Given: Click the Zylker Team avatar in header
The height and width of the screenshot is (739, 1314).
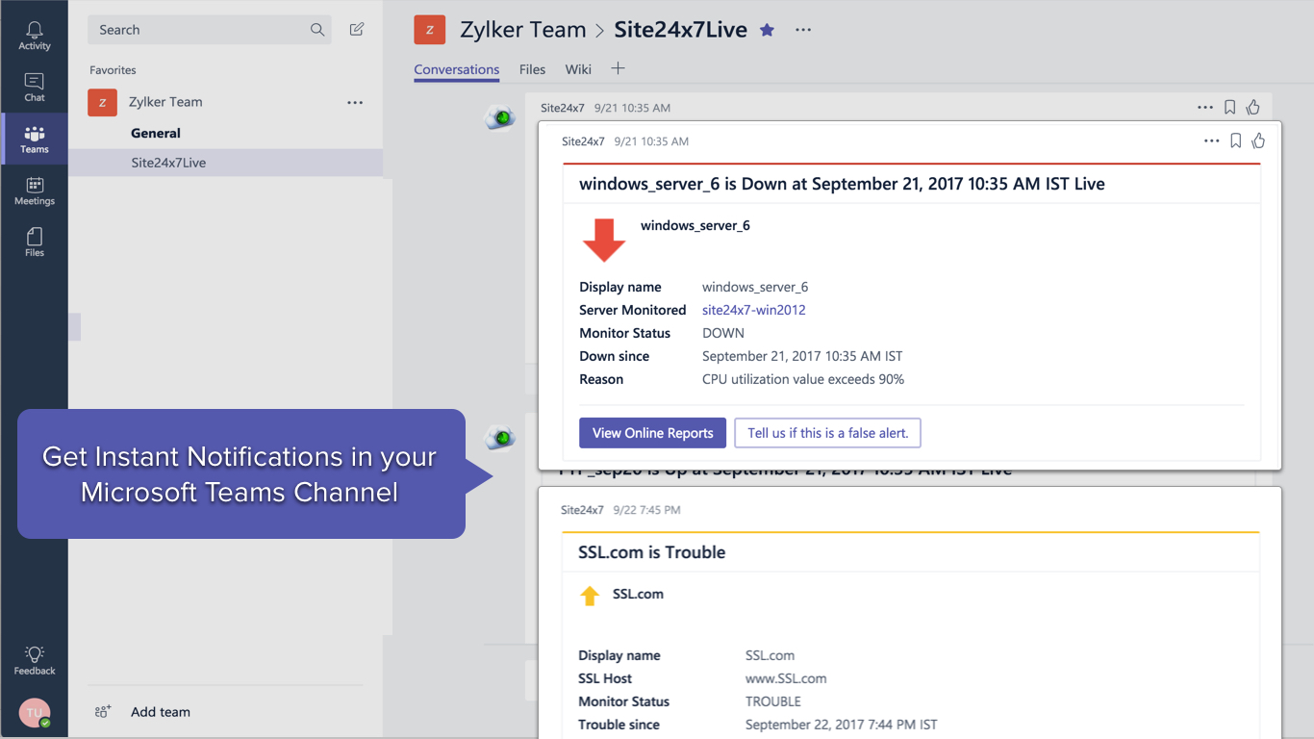Looking at the screenshot, I should click(x=430, y=30).
